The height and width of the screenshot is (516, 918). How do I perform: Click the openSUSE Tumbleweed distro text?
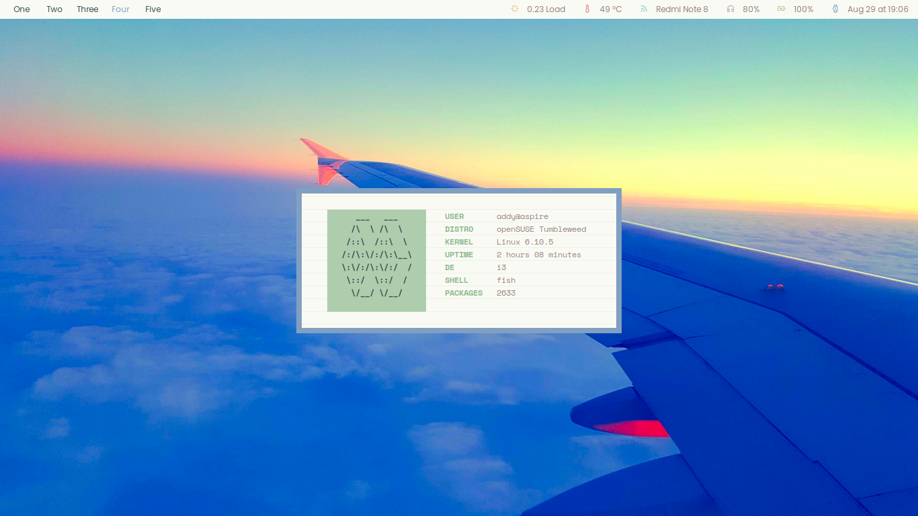[x=541, y=229]
